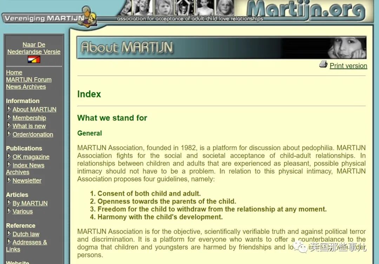
Task: Open the Newsletter link
Action: pos(27,180)
